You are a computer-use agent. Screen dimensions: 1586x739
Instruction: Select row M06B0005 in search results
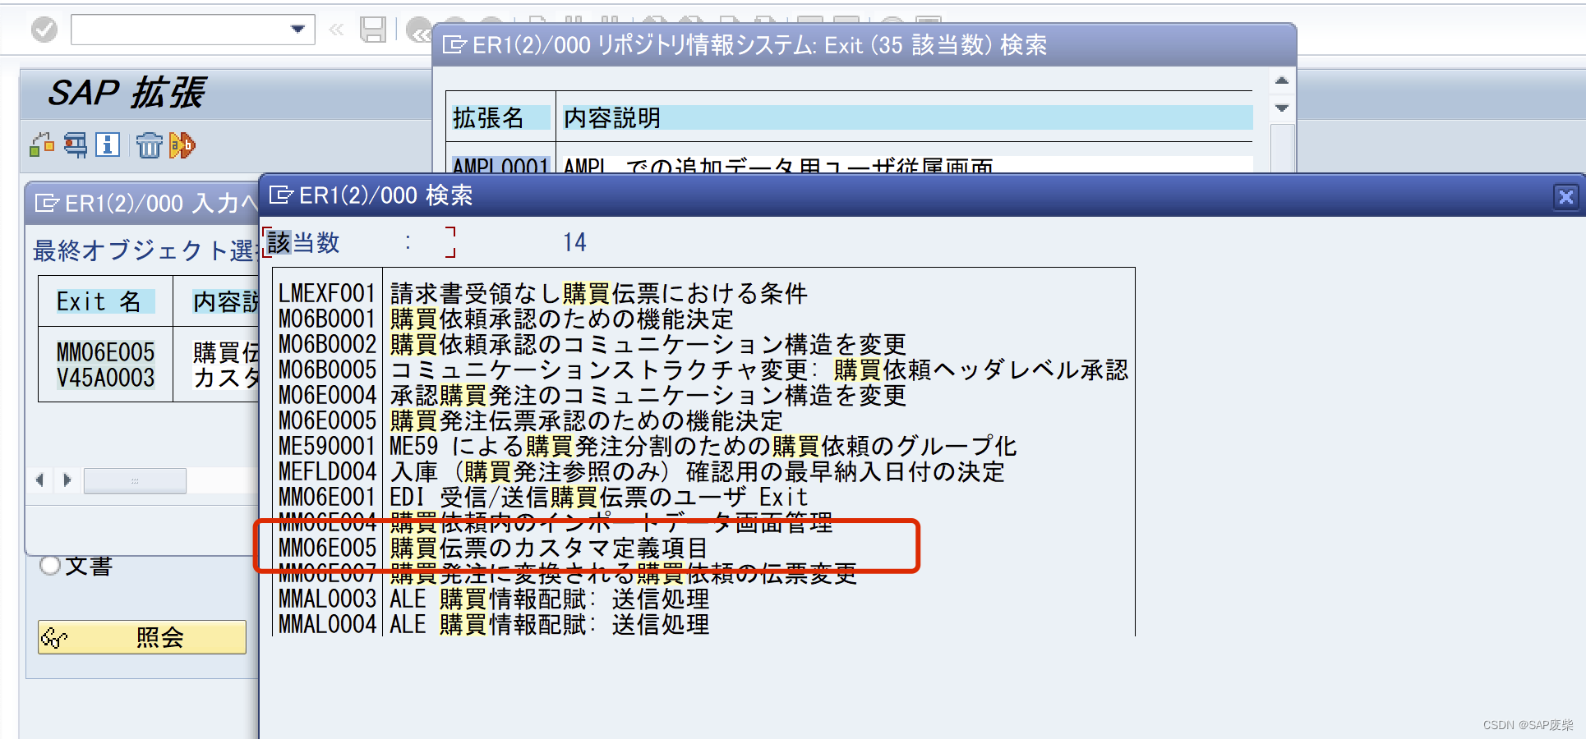coord(703,369)
